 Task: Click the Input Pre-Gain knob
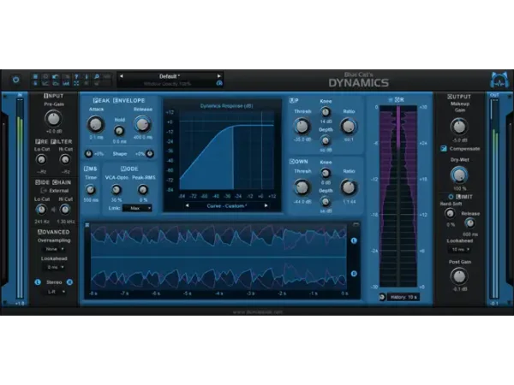point(53,119)
